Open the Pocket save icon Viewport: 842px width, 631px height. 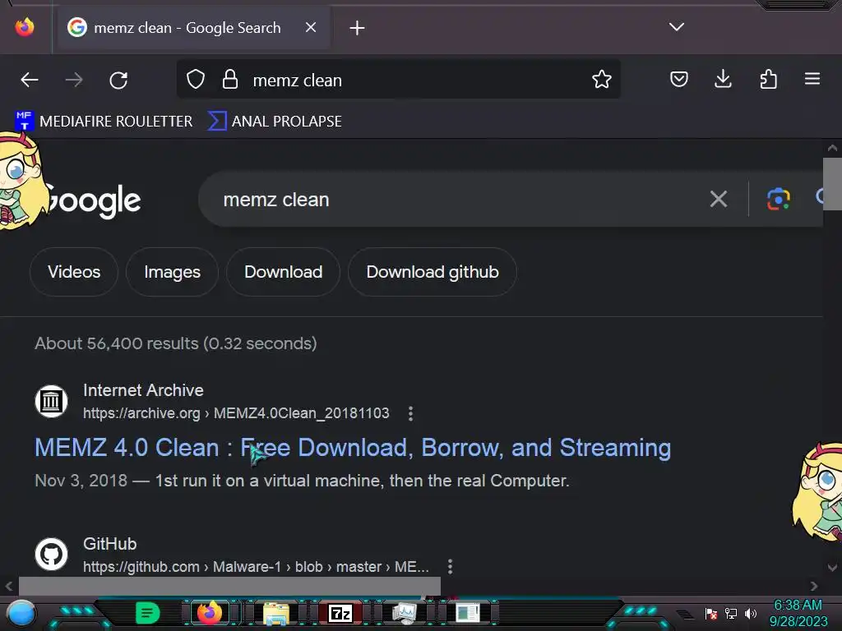pyautogui.click(x=678, y=80)
